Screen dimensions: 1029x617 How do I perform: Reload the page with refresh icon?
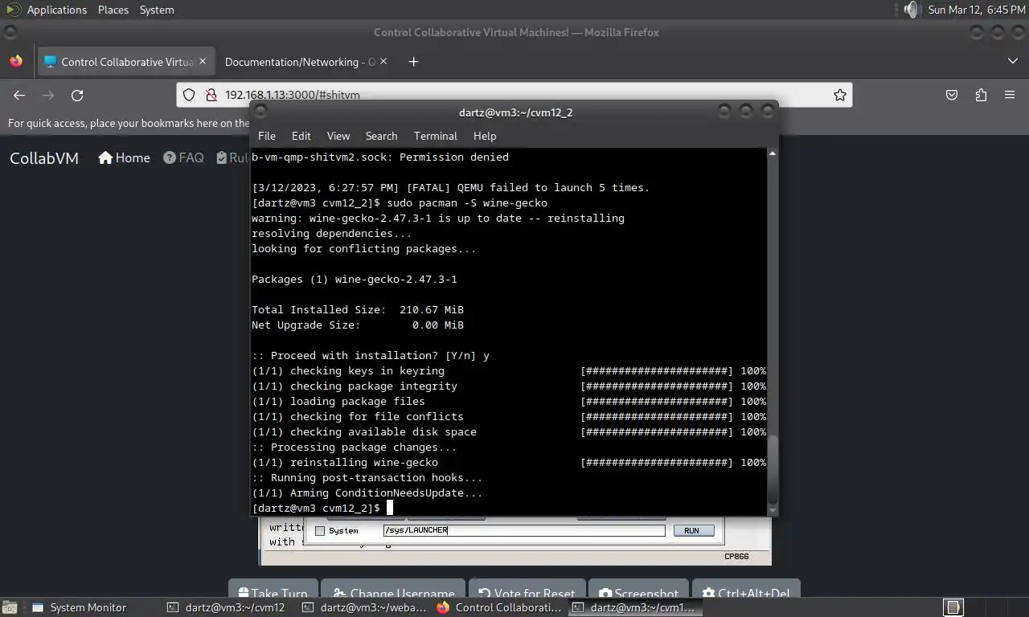click(77, 95)
